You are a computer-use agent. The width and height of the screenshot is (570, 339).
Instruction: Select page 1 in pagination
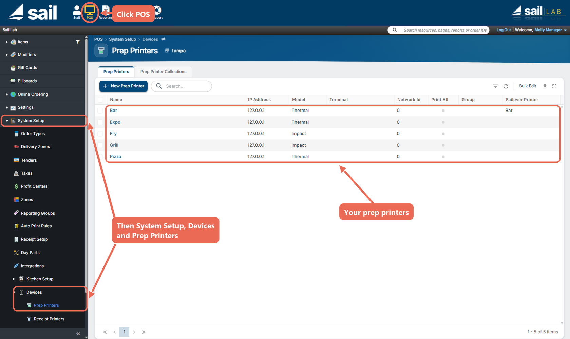pos(124,332)
